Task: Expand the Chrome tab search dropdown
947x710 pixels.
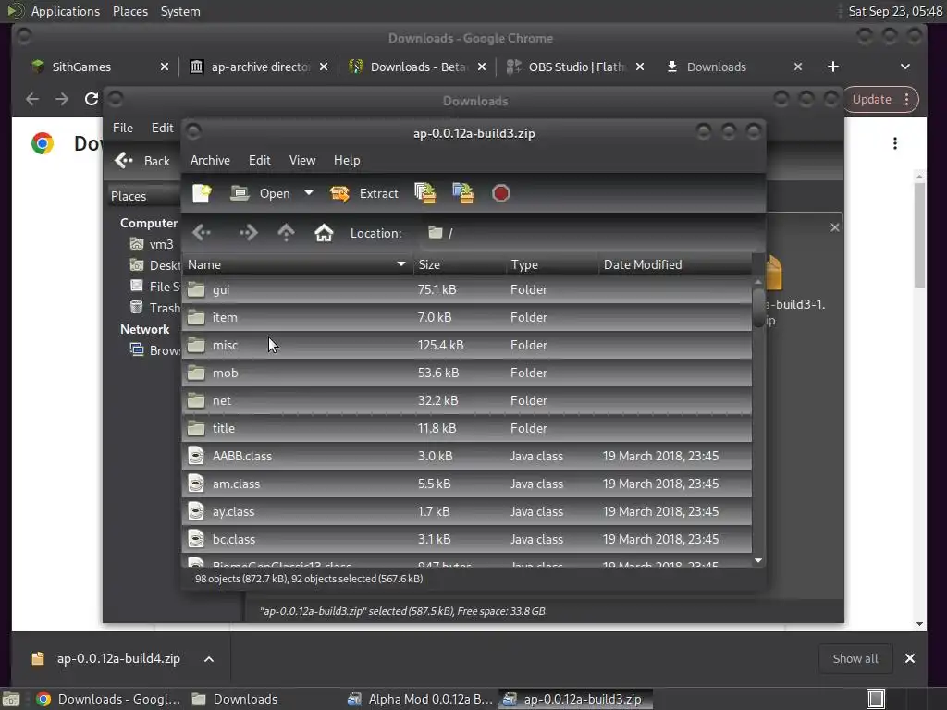Action: pos(904,67)
